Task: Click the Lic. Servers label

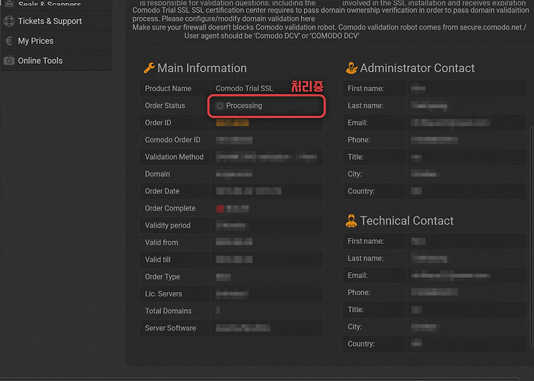Action: 163,294
